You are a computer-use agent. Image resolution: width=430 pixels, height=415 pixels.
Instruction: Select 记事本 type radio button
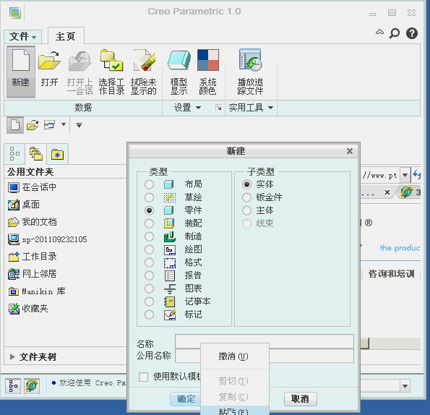click(149, 301)
